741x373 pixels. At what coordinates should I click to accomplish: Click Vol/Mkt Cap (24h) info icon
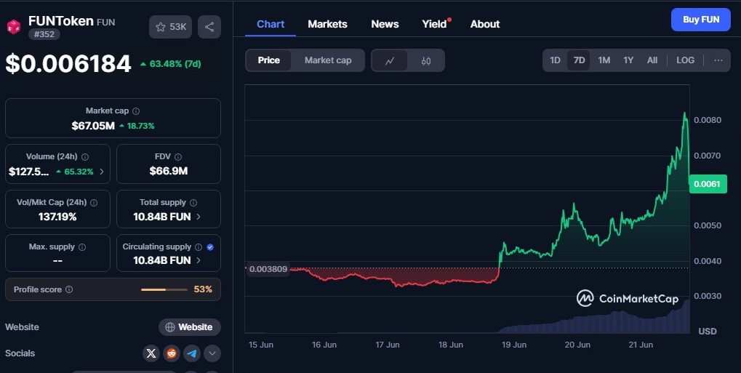point(94,203)
